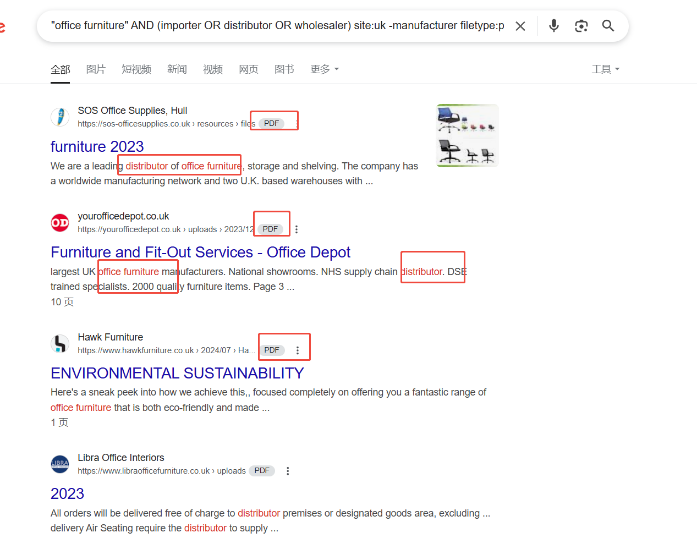Image resolution: width=697 pixels, height=538 pixels.
Task: Click the sos-officesupplies.co.uk URL breadcrumb
Action: (167, 124)
